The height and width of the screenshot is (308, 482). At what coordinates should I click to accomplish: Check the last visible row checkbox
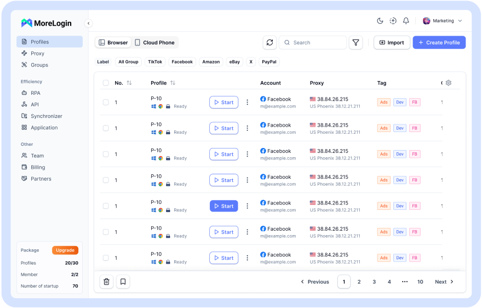click(106, 258)
